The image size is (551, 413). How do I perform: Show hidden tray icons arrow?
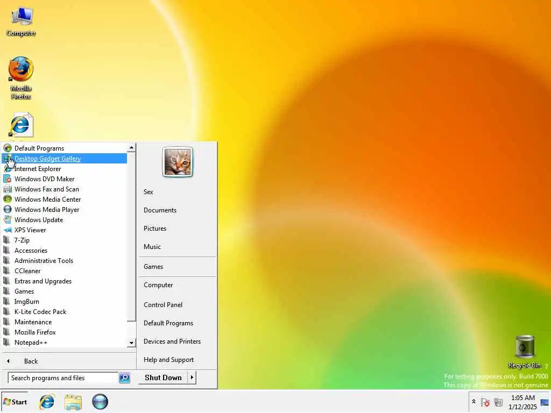pyautogui.click(x=474, y=401)
